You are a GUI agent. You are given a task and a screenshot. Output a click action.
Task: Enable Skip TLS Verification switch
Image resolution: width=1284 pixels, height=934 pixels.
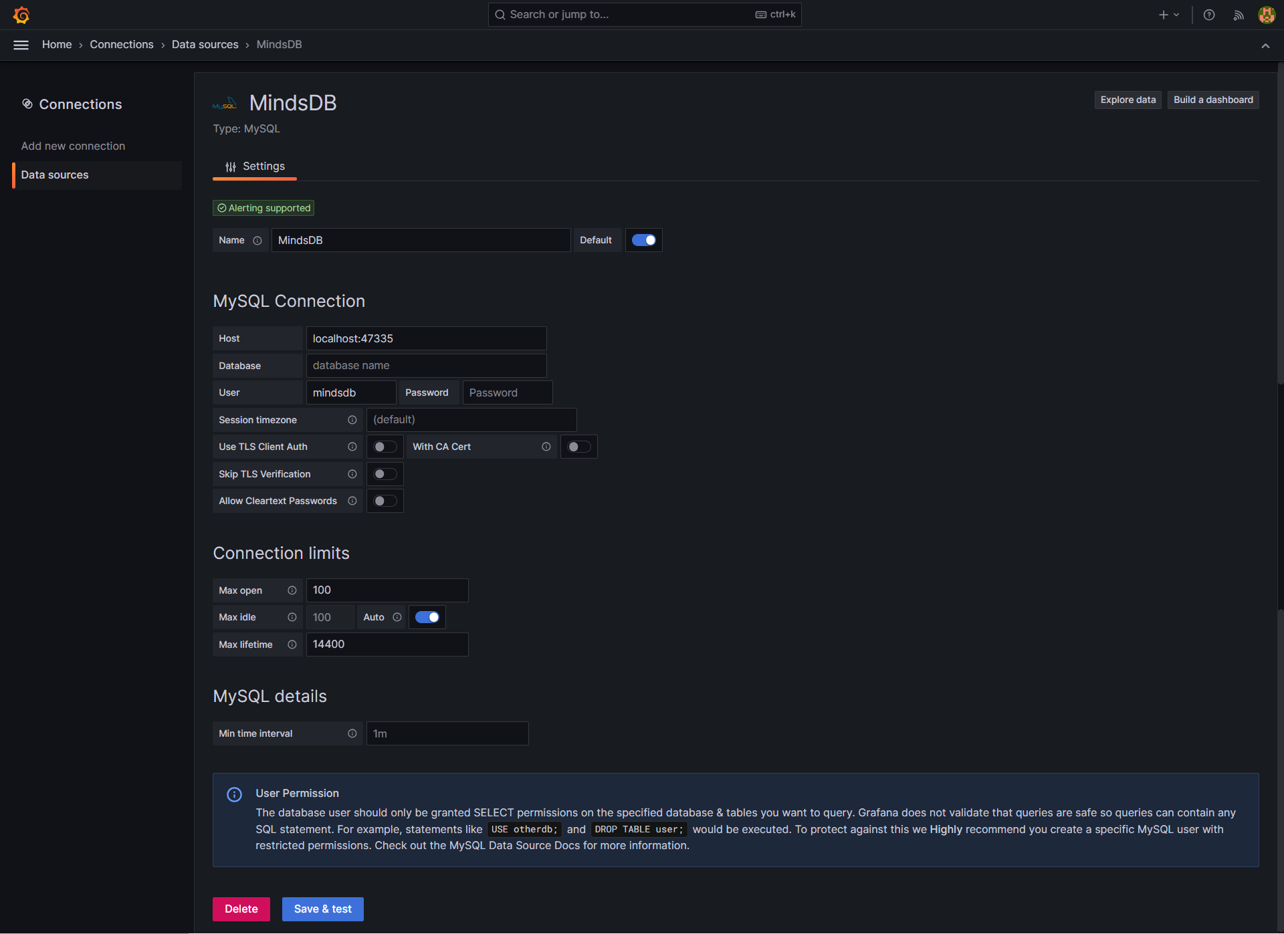(385, 474)
